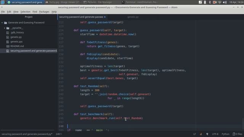Switch to the genetic.py editor tab
244x137 pixels.
point(133,17)
